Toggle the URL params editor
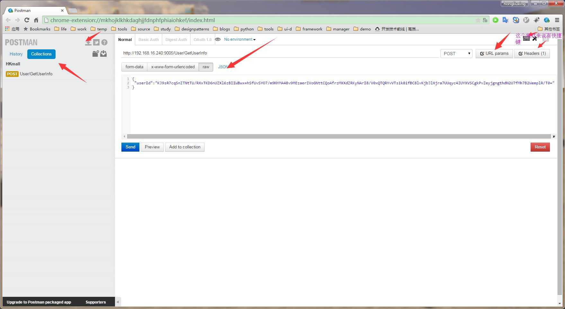The height and width of the screenshot is (309, 565). (x=494, y=54)
